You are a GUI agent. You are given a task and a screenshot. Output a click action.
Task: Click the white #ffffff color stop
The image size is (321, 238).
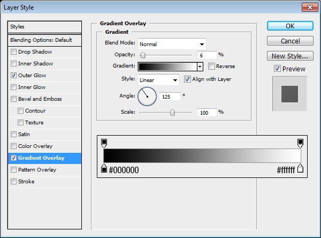point(300,168)
